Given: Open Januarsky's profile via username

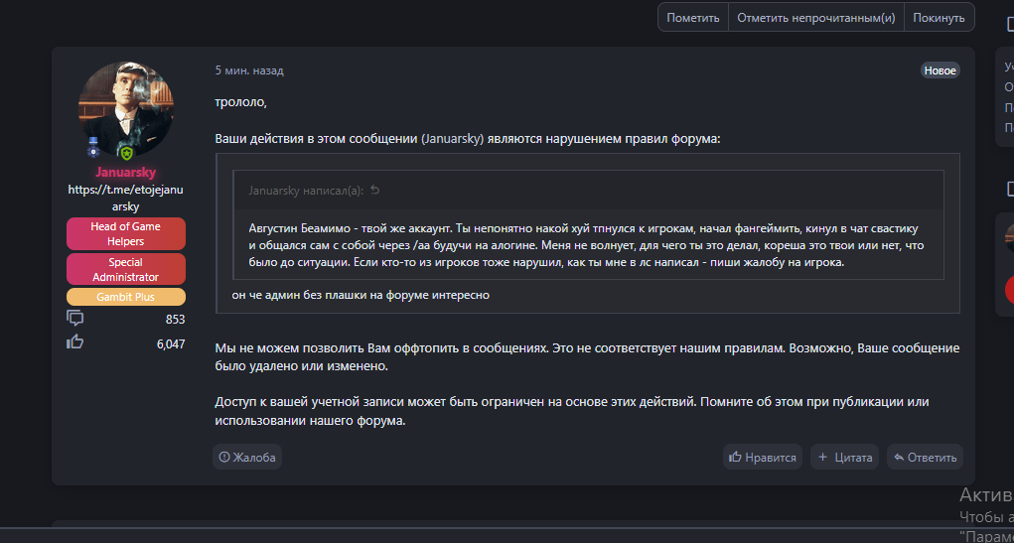Looking at the screenshot, I should pos(125,172).
